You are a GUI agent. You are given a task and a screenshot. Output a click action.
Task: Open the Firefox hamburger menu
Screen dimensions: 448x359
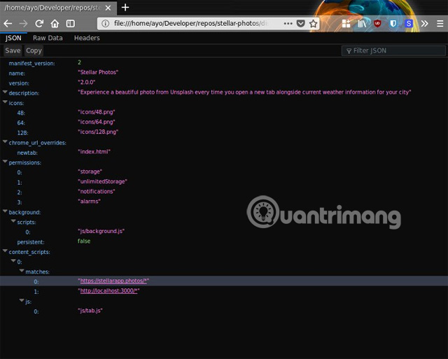click(440, 23)
